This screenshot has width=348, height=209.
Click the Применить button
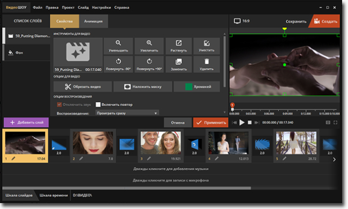[210, 122]
